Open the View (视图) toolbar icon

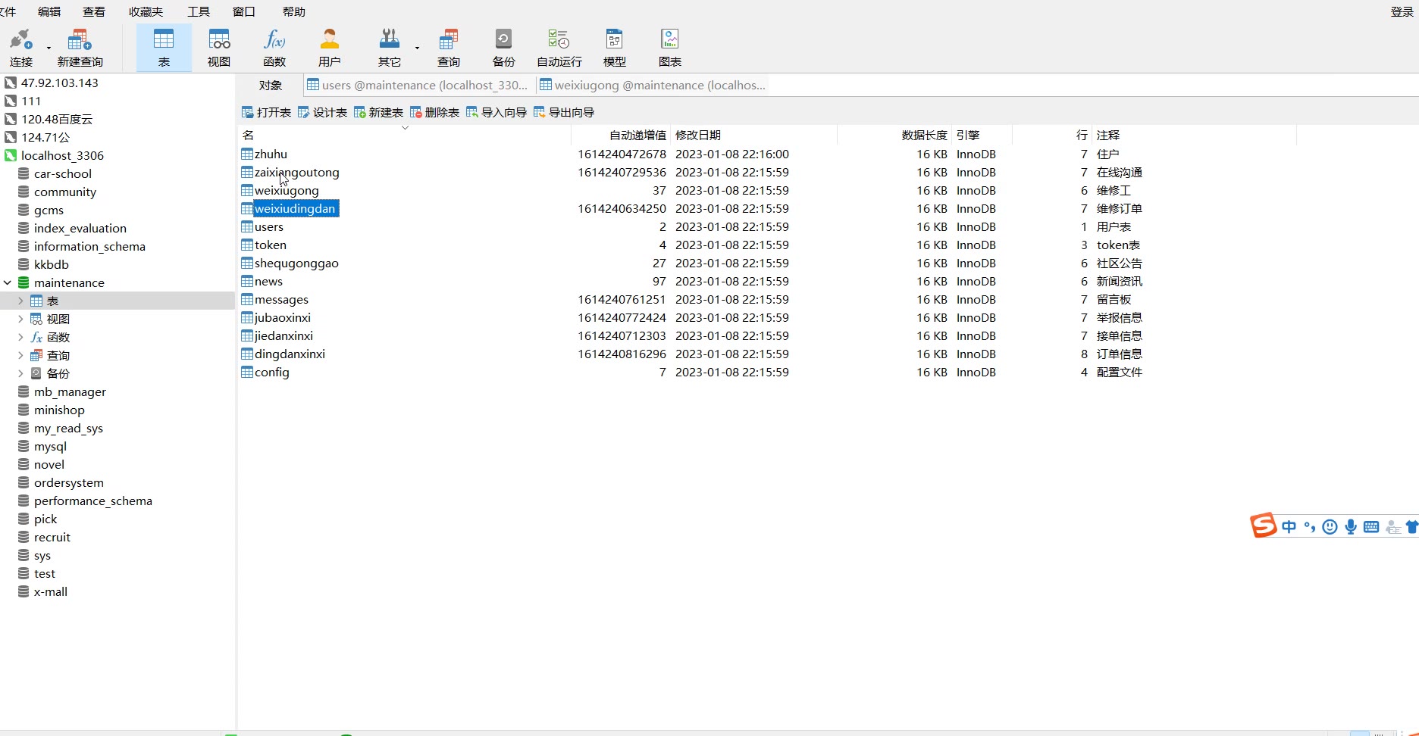coord(219,48)
